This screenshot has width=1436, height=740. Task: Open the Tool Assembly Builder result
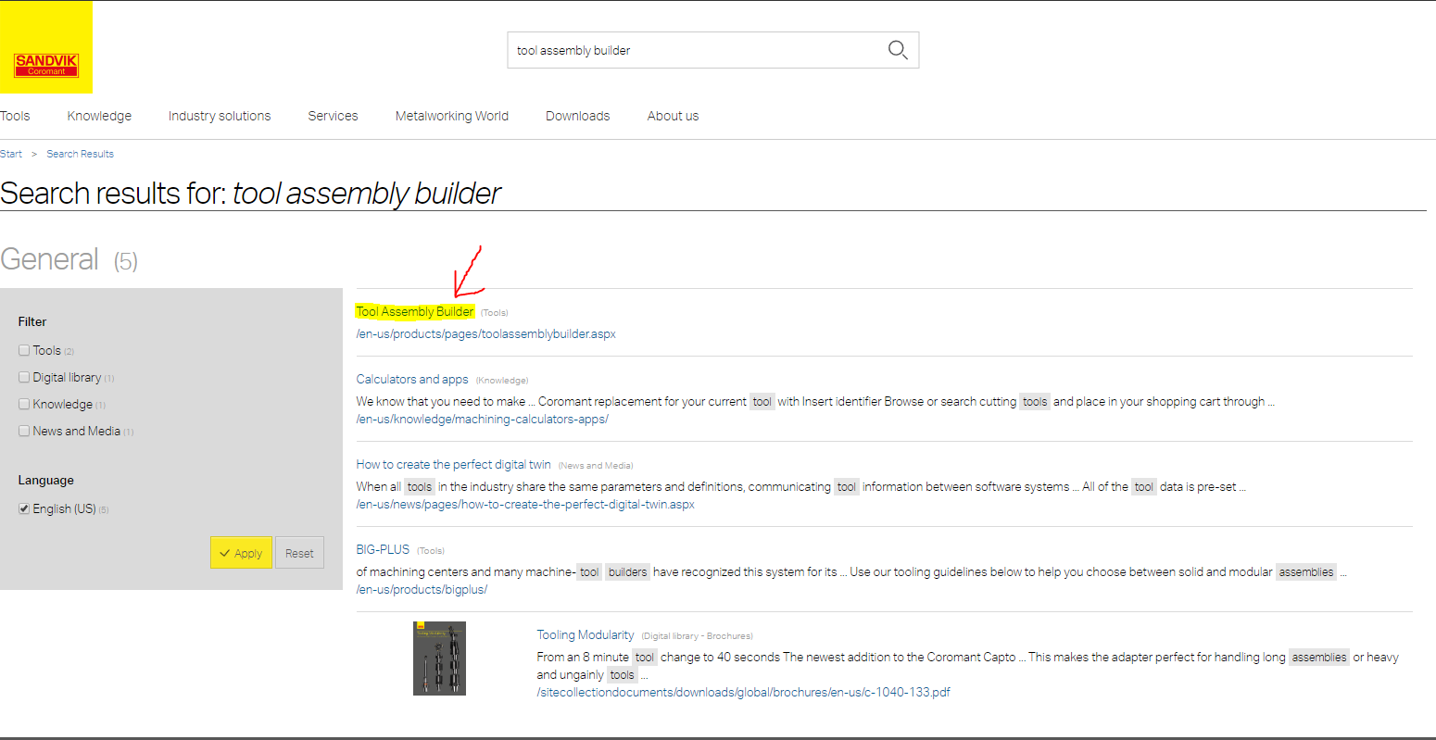415,312
